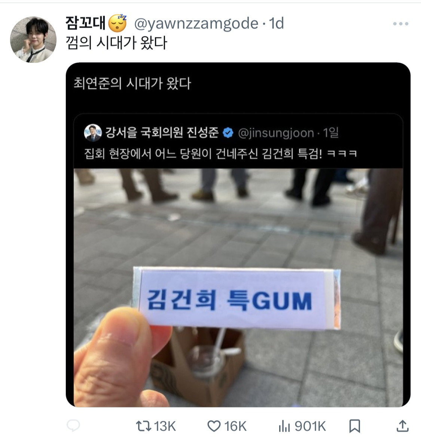Viewport: 421px width, 437px height.
Task: Click the 1d timestamp of tweet
Action: pos(277,23)
